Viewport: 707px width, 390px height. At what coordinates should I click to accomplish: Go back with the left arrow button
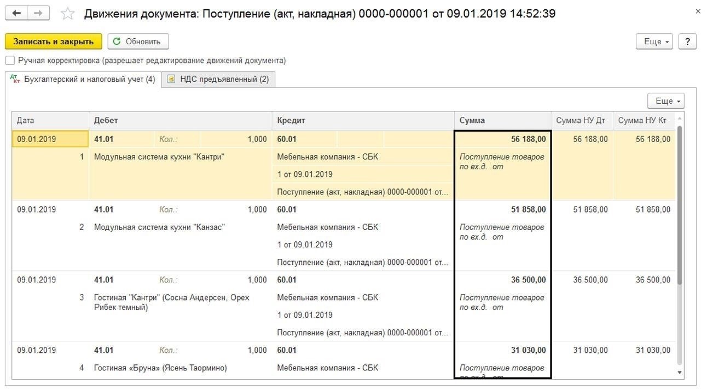point(16,13)
